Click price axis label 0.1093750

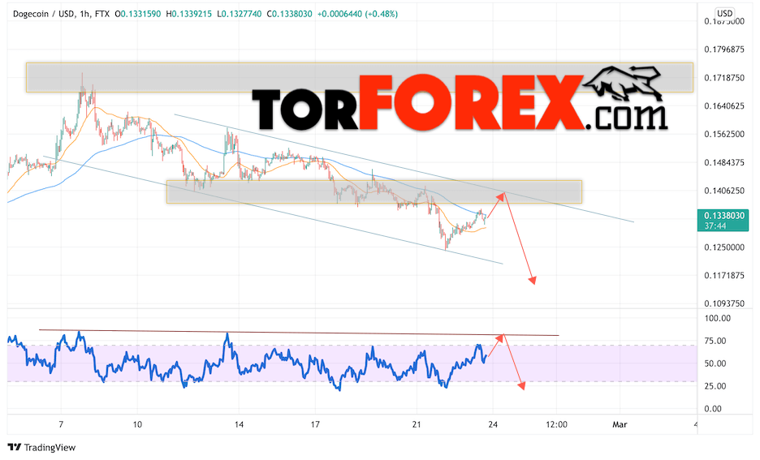tap(724, 303)
